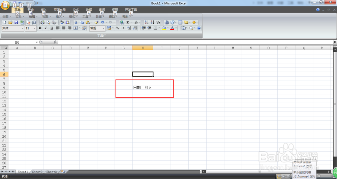The image size is (337, 179).
Task: Expand the 全部 menu dropdown
Action: pos(6,16)
